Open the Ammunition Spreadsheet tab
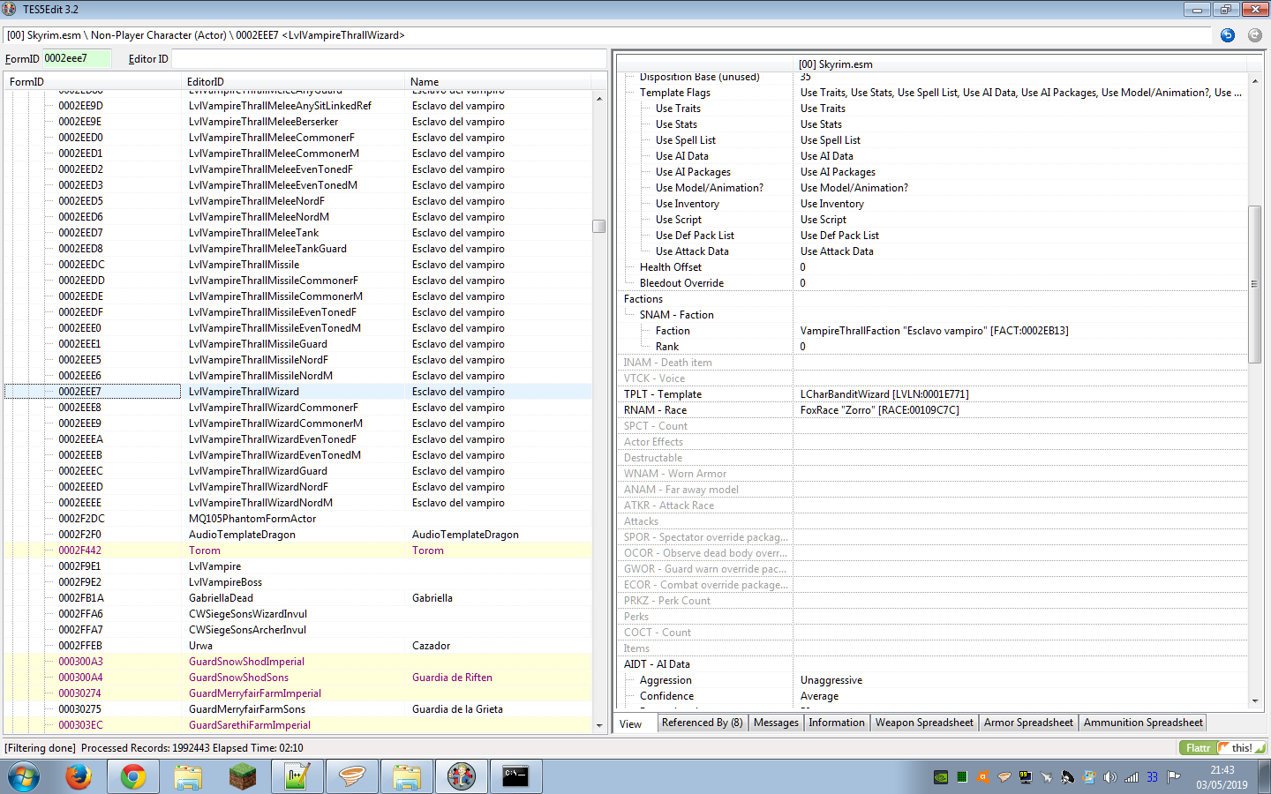The width and height of the screenshot is (1271, 794). click(x=1143, y=723)
